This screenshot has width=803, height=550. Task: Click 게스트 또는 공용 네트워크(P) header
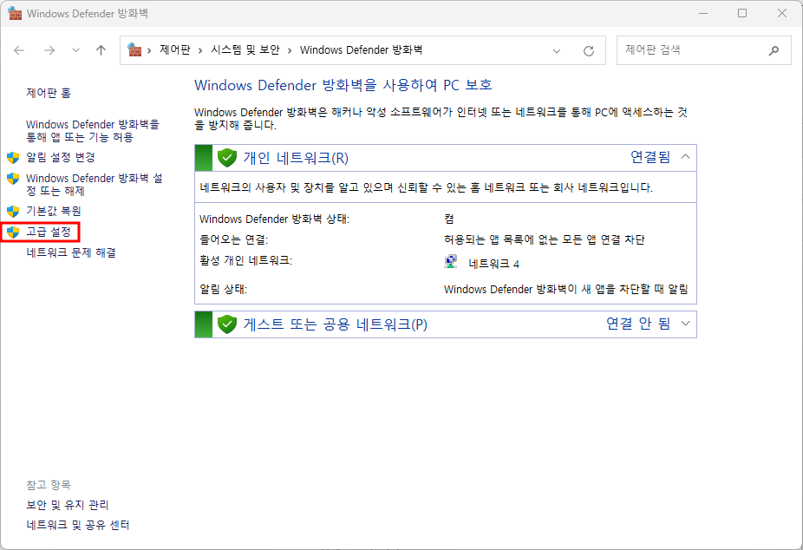446,324
